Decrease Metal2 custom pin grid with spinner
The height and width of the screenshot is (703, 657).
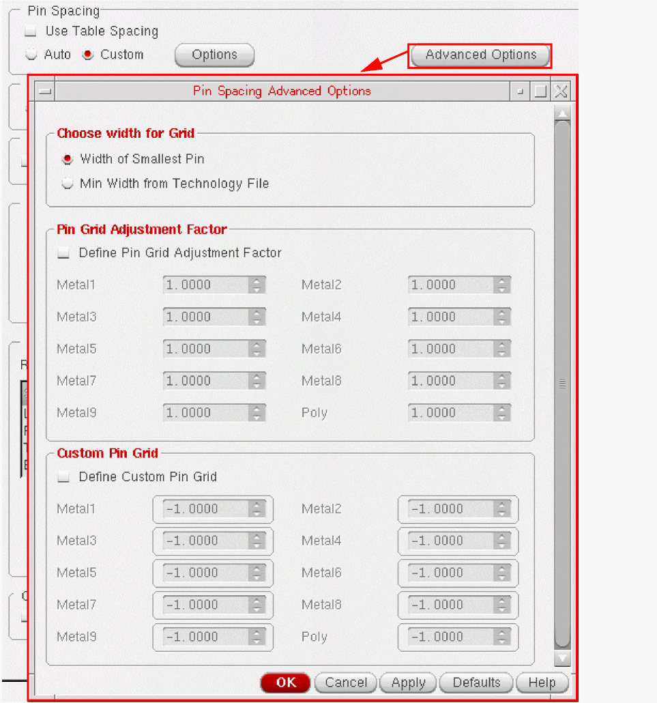(x=502, y=514)
